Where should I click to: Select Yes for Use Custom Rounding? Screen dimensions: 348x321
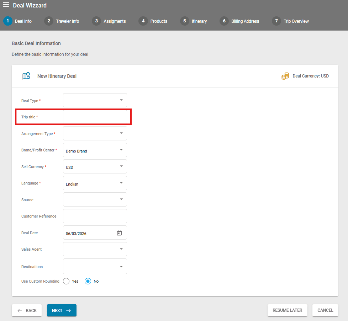[66, 281]
